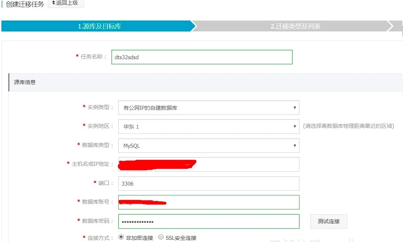
Task: Focus the 数据库密码 password field
Action: point(209,221)
